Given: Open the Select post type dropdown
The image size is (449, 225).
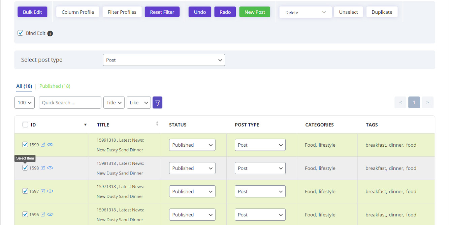Looking at the screenshot, I should pos(164,60).
